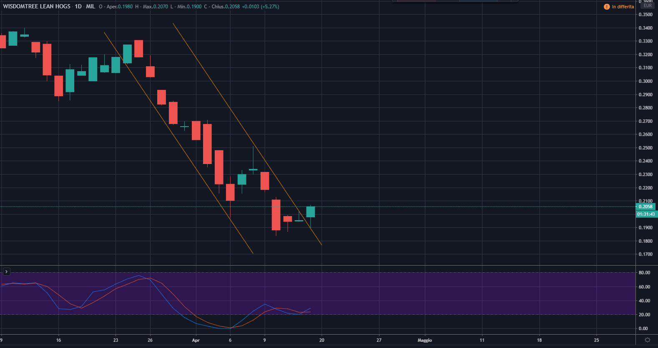Click indicator axis label 80.00
The width and height of the screenshot is (658, 348).
[x=644, y=273]
